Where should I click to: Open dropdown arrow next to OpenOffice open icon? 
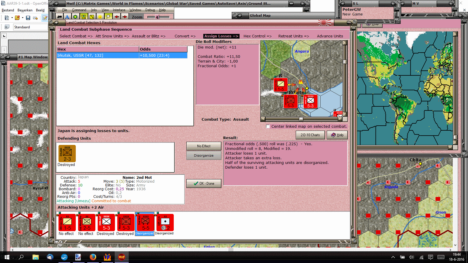pos(23,18)
